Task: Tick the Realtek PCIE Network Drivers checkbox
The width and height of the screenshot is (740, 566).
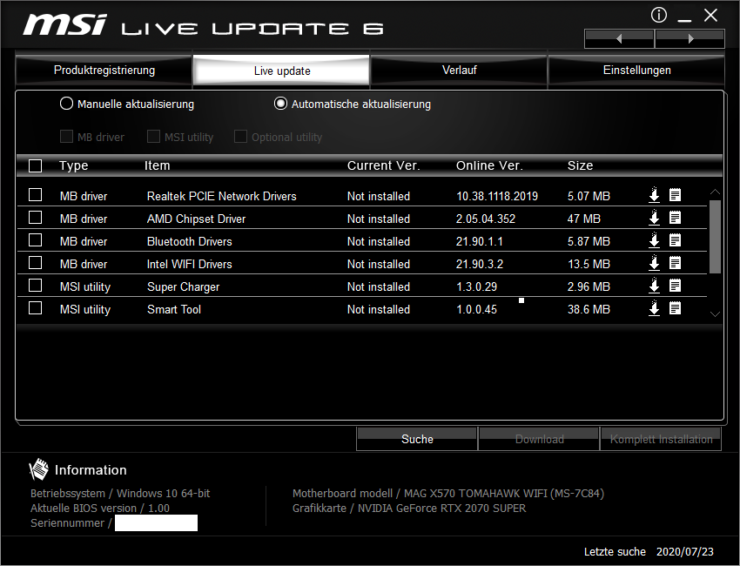Action: tap(36, 195)
